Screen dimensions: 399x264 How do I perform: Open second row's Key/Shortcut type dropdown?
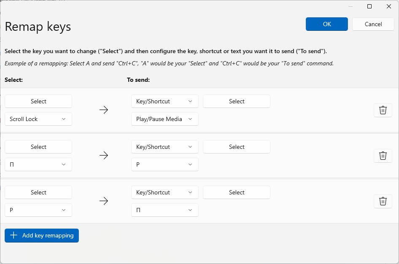(x=164, y=147)
